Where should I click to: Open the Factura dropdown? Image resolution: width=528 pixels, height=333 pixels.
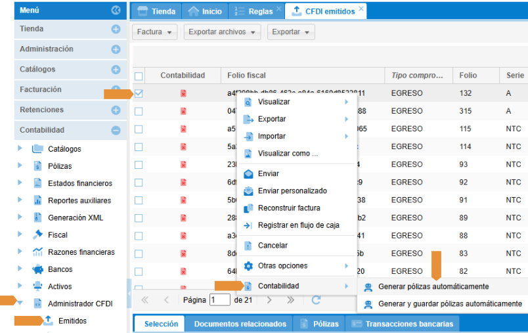click(x=155, y=32)
